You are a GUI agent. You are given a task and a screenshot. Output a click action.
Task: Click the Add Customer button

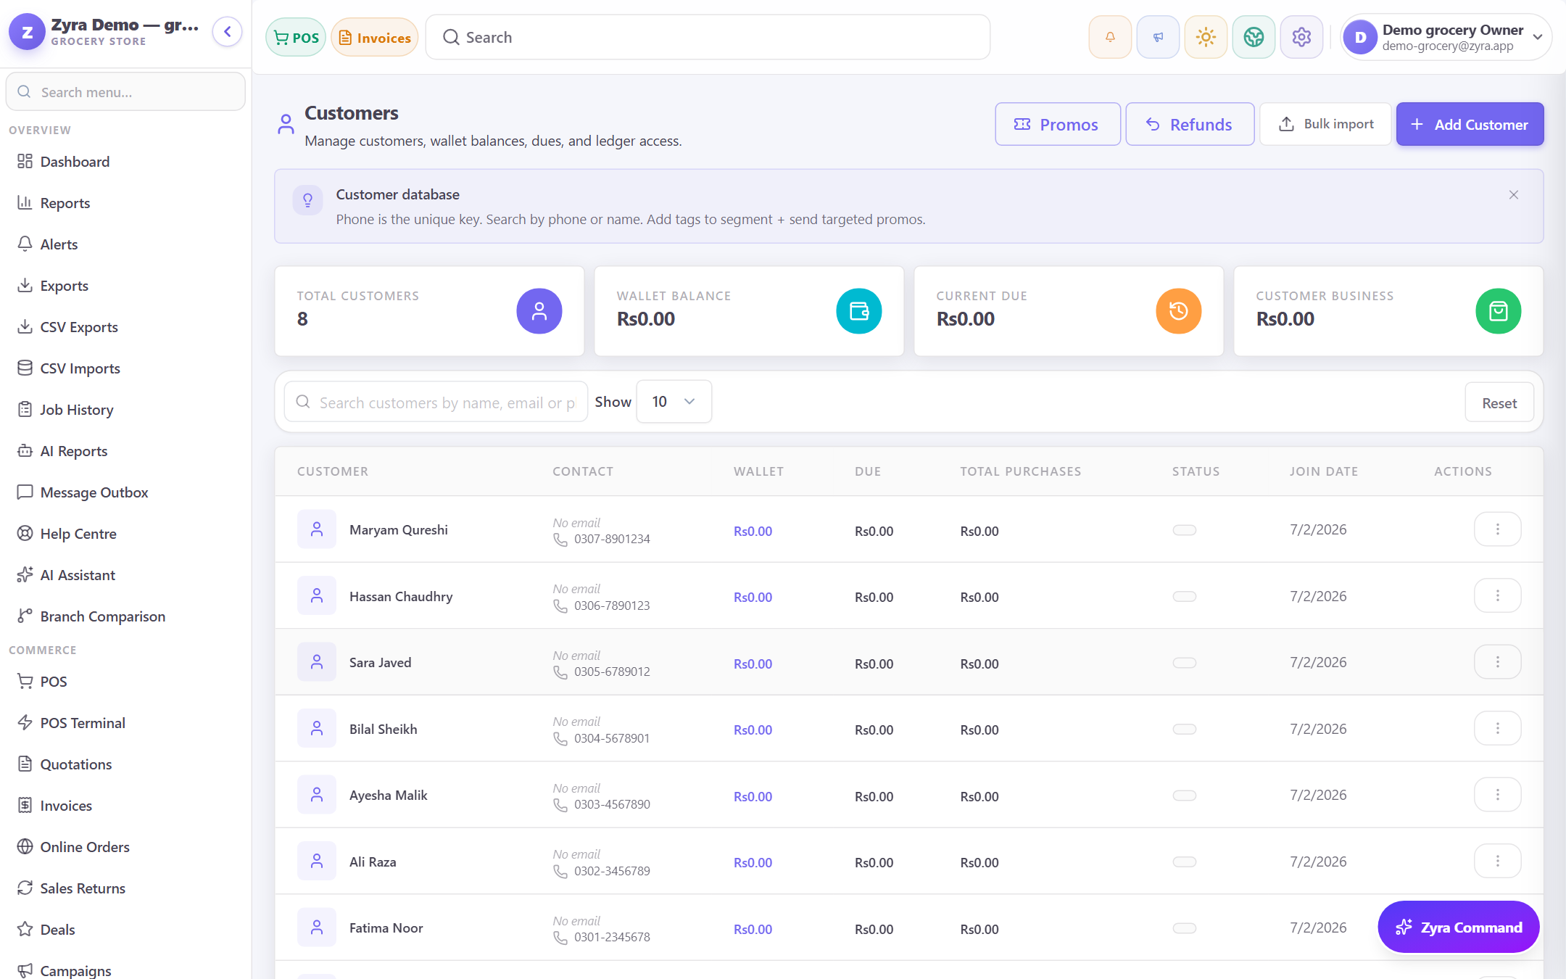pos(1470,124)
